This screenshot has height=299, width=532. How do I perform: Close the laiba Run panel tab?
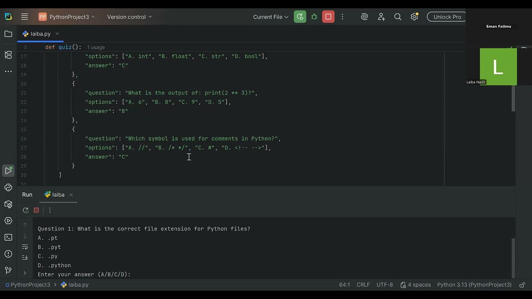71,195
